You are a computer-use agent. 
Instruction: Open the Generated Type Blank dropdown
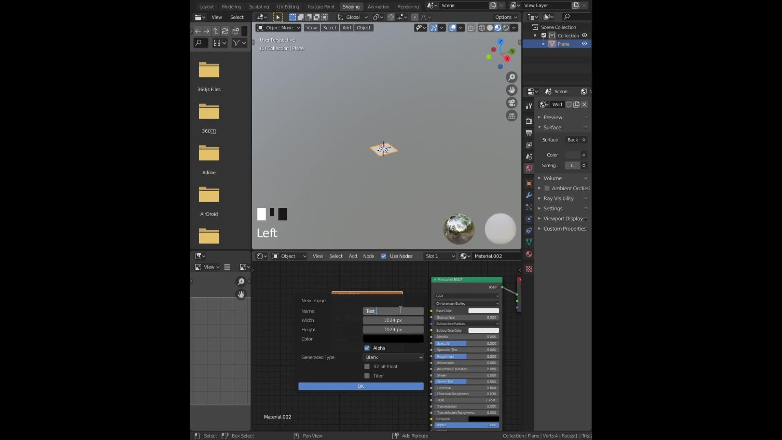[393, 357]
